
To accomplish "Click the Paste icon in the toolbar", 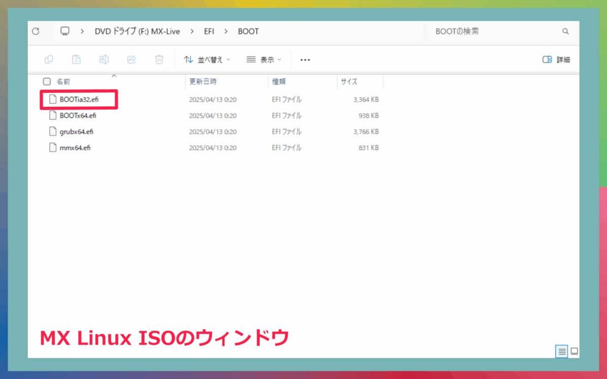I will coord(76,59).
